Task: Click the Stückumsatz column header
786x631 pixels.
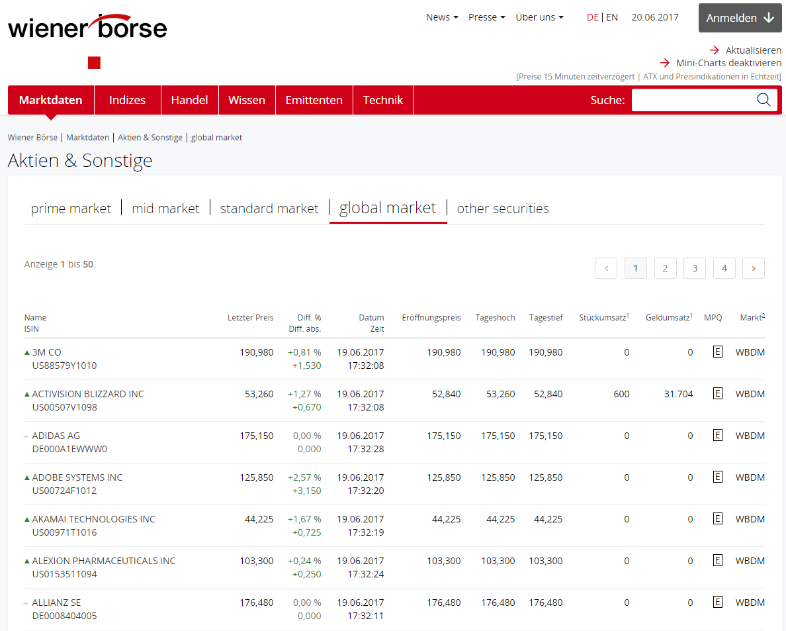Action: pyautogui.click(x=604, y=318)
